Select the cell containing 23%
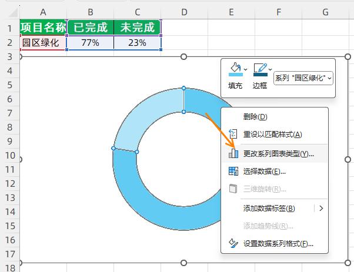Screen dimensions: 354x272 coord(137,42)
